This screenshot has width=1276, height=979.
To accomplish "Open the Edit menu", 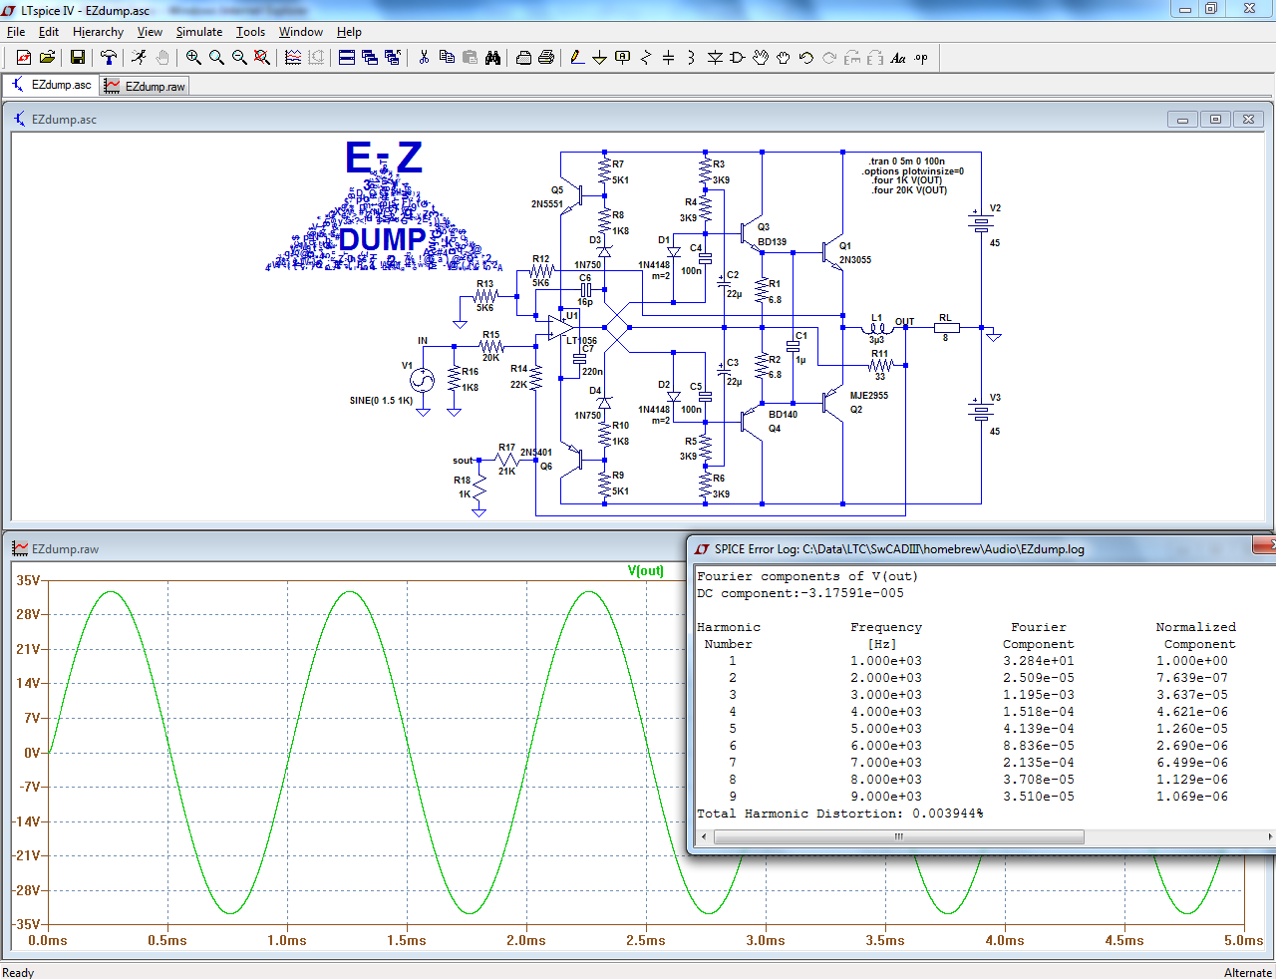I will click(49, 32).
